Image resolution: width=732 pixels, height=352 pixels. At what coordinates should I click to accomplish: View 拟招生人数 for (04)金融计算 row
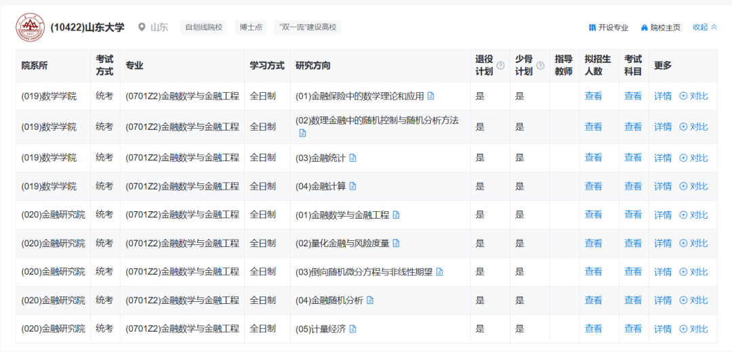tap(593, 186)
